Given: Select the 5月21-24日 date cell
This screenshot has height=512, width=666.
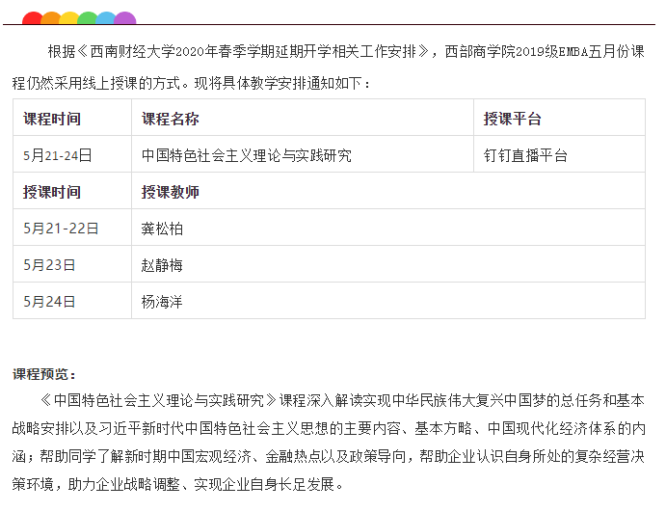Looking at the screenshot, I should [x=58, y=155].
